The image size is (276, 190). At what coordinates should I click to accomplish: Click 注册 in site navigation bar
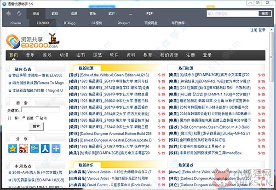coord(190,55)
